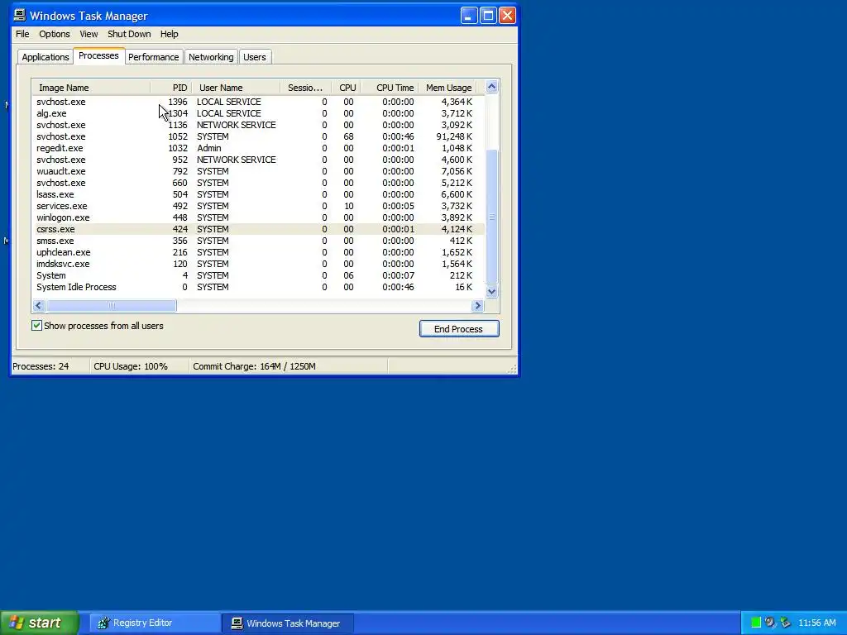This screenshot has height=635, width=847.
Task: Click the 91,248 K memory usage value
Action: 454,136
